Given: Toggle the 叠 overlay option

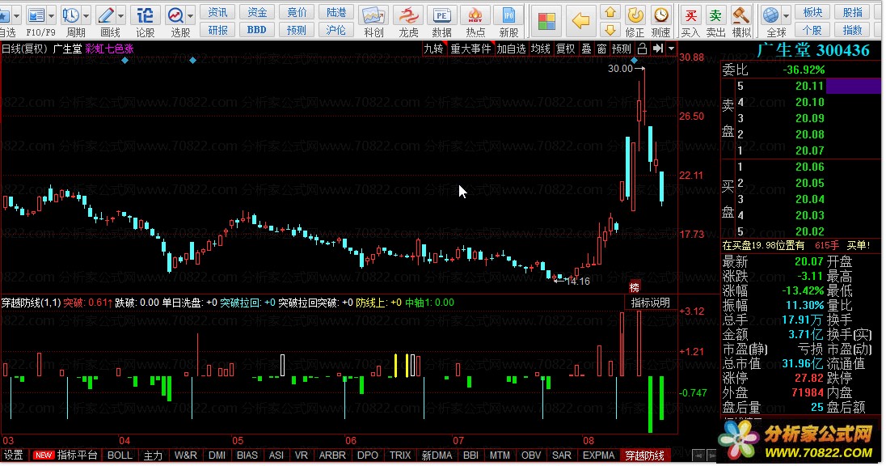Looking at the screenshot, I should click(587, 49).
